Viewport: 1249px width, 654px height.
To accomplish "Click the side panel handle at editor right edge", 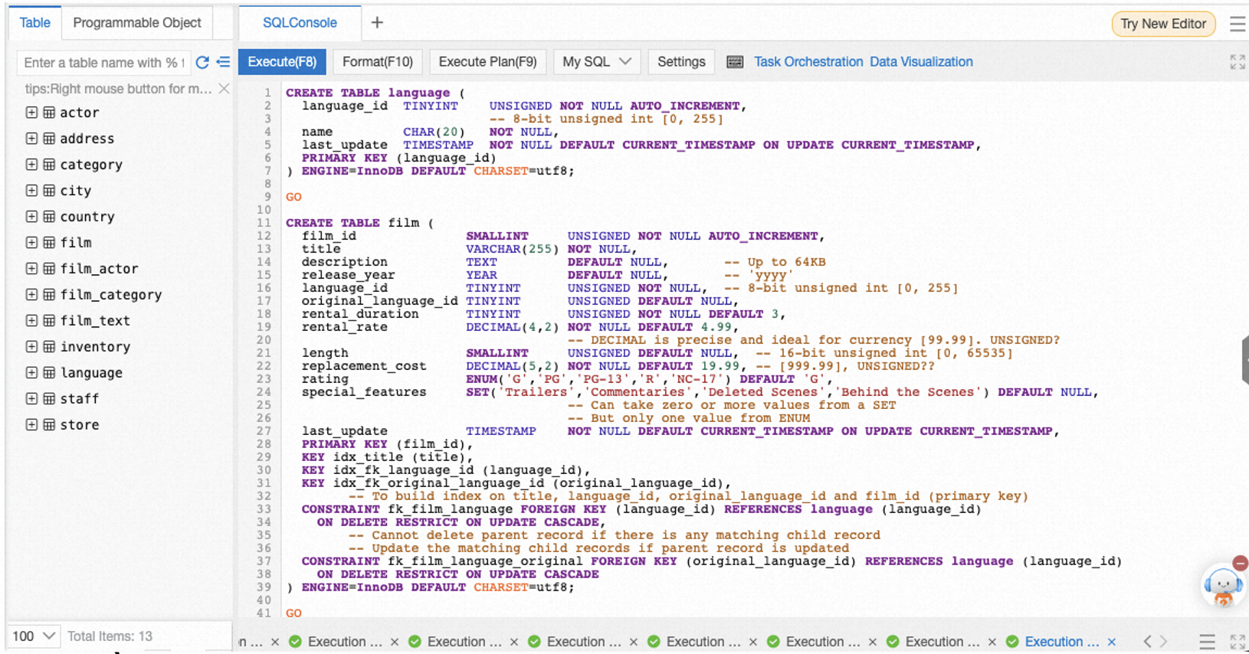I will [x=1245, y=360].
